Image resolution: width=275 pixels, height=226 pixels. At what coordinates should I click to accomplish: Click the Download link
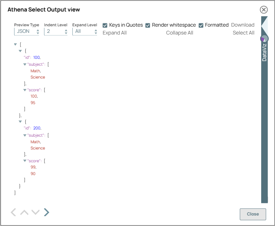pos(243,25)
